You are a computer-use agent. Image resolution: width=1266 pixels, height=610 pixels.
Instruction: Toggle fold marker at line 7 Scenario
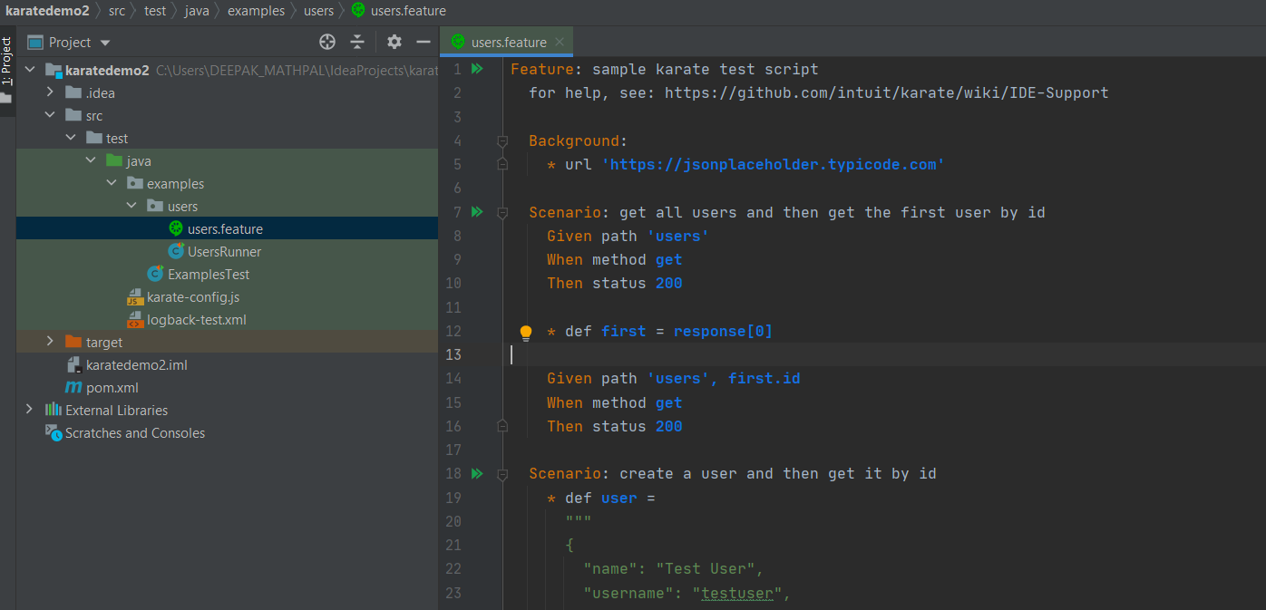coord(502,213)
